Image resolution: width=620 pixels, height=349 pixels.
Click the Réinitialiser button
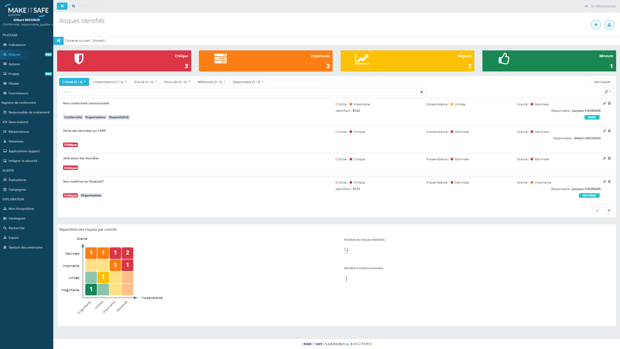click(602, 82)
